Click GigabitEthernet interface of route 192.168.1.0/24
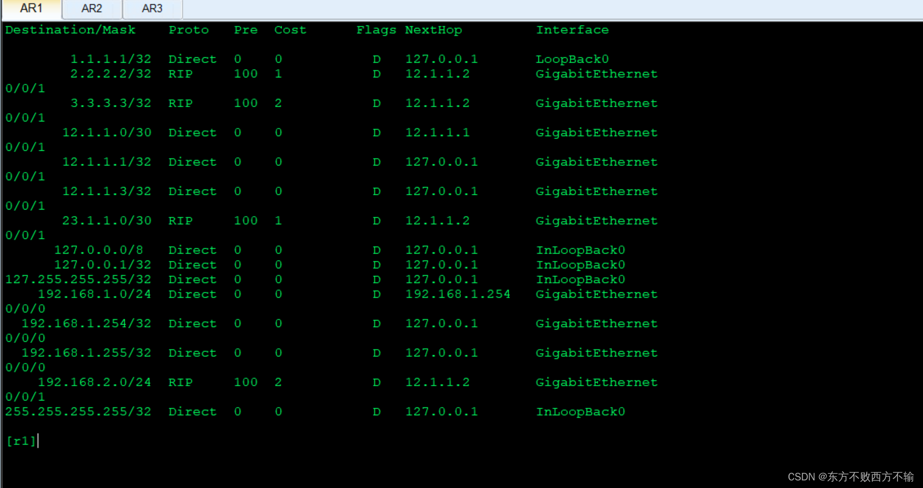This screenshot has height=488, width=923. pos(597,294)
